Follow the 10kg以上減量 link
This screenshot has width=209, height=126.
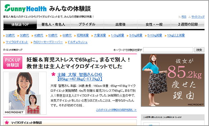(176, 35)
